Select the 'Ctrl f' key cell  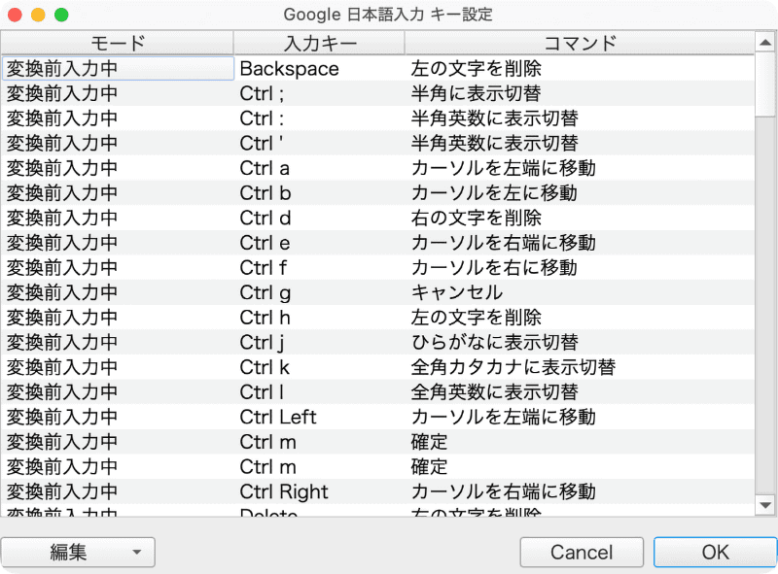(319, 267)
